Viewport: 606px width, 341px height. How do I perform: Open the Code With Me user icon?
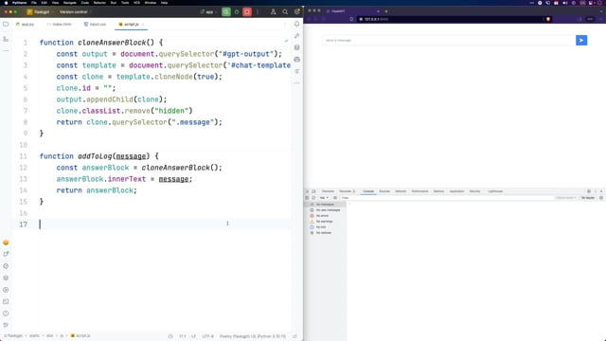(x=274, y=12)
